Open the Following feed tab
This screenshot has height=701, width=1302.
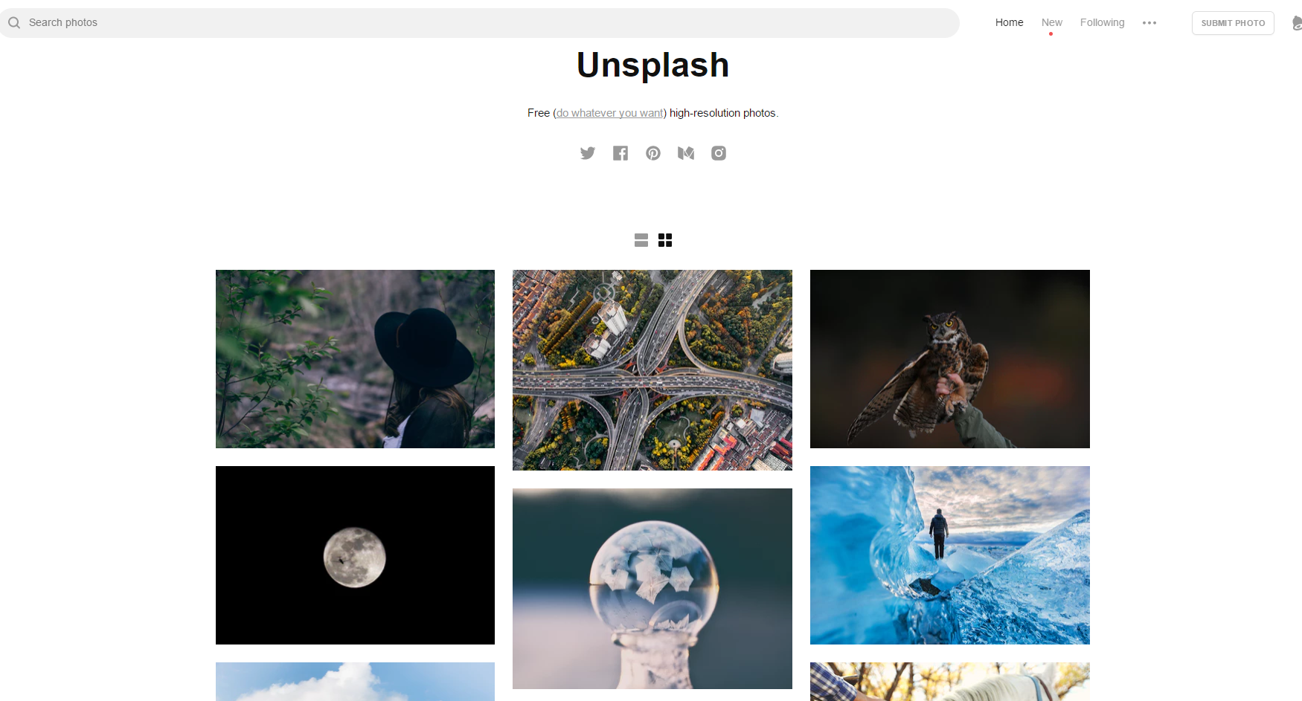(x=1103, y=22)
